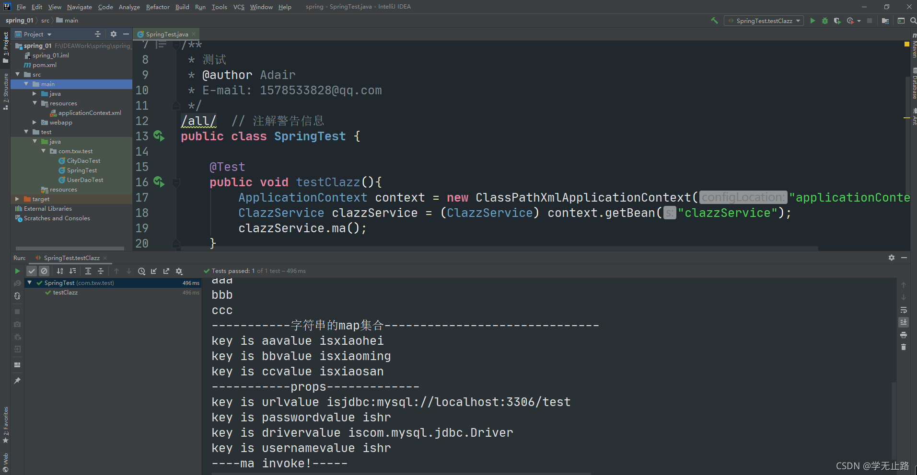917x475 pixels.
Task: Expand all test results
Action: 88,271
